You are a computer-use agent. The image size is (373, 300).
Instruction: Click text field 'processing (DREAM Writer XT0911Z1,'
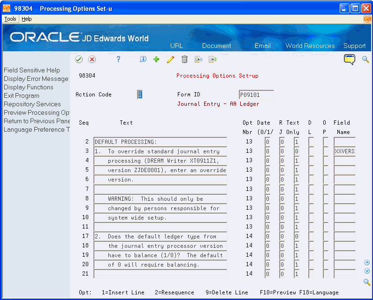tap(160, 161)
